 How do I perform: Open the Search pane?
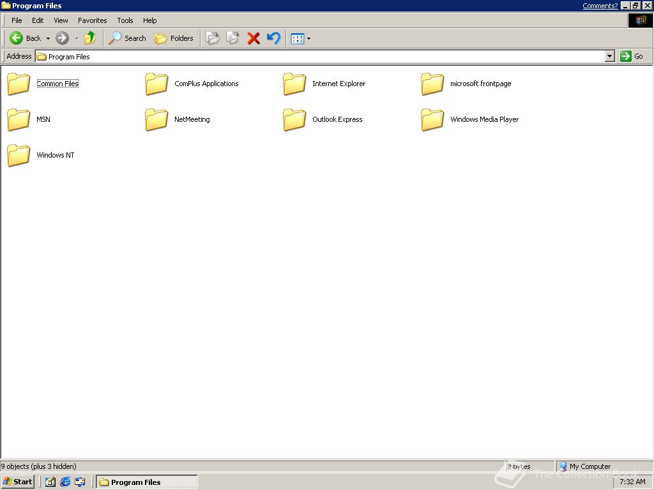(x=127, y=38)
